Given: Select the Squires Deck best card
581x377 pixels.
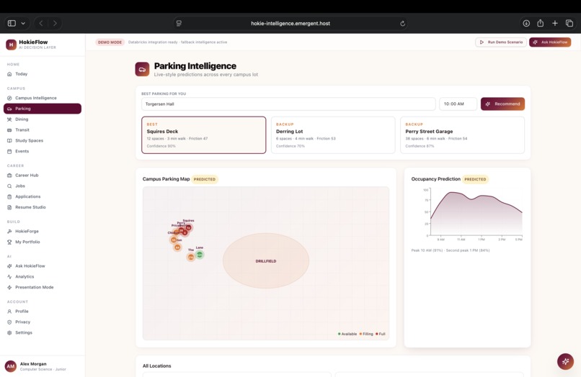Looking at the screenshot, I should coord(204,135).
